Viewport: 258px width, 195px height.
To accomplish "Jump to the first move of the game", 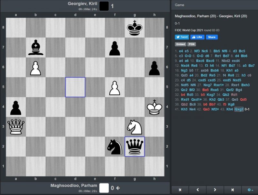I will pos(180,190).
